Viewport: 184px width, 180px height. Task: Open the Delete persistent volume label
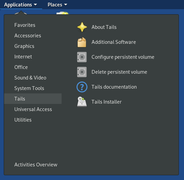click(x=119, y=72)
